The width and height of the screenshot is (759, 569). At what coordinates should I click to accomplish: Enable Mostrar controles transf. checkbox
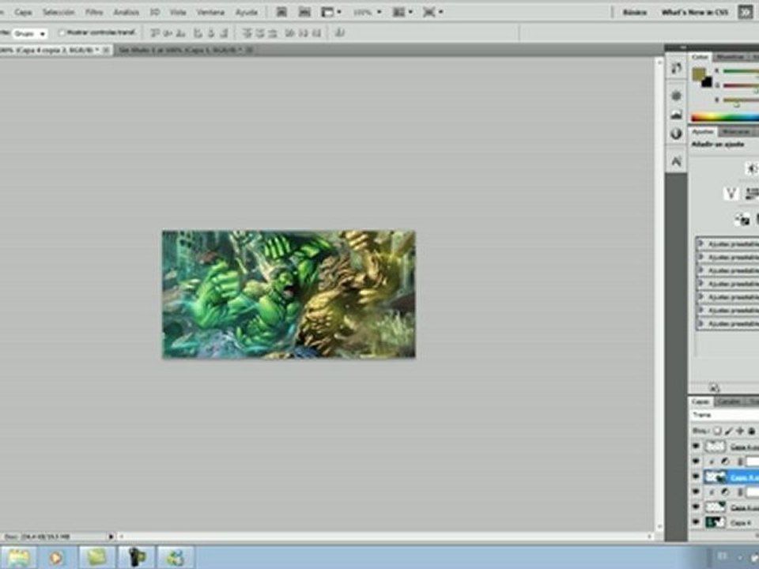point(62,33)
